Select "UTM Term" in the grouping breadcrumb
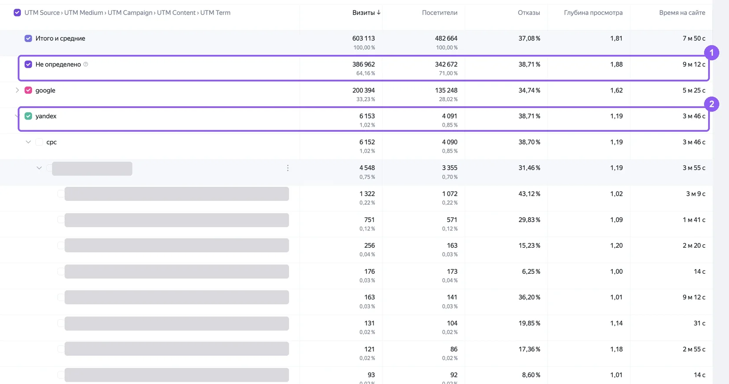Viewport: 729px width, 384px height. pyautogui.click(x=215, y=13)
